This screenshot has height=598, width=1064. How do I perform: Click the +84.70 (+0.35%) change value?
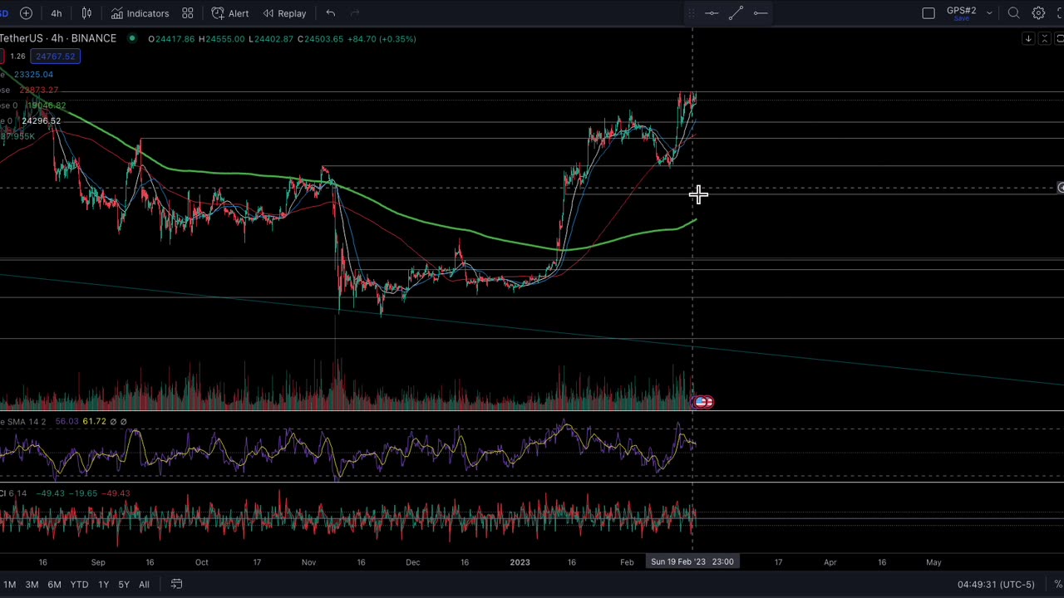pyautogui.click(x=381, y=38)
